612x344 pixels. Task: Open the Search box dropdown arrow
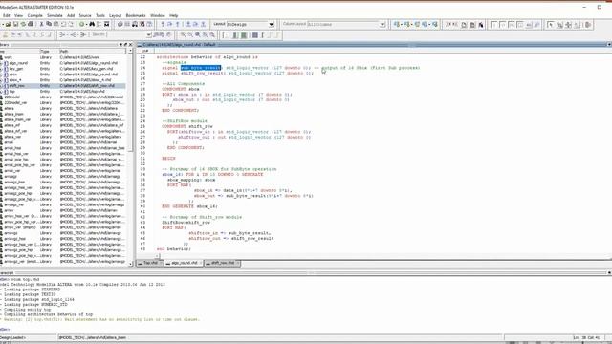coord(149,35)
